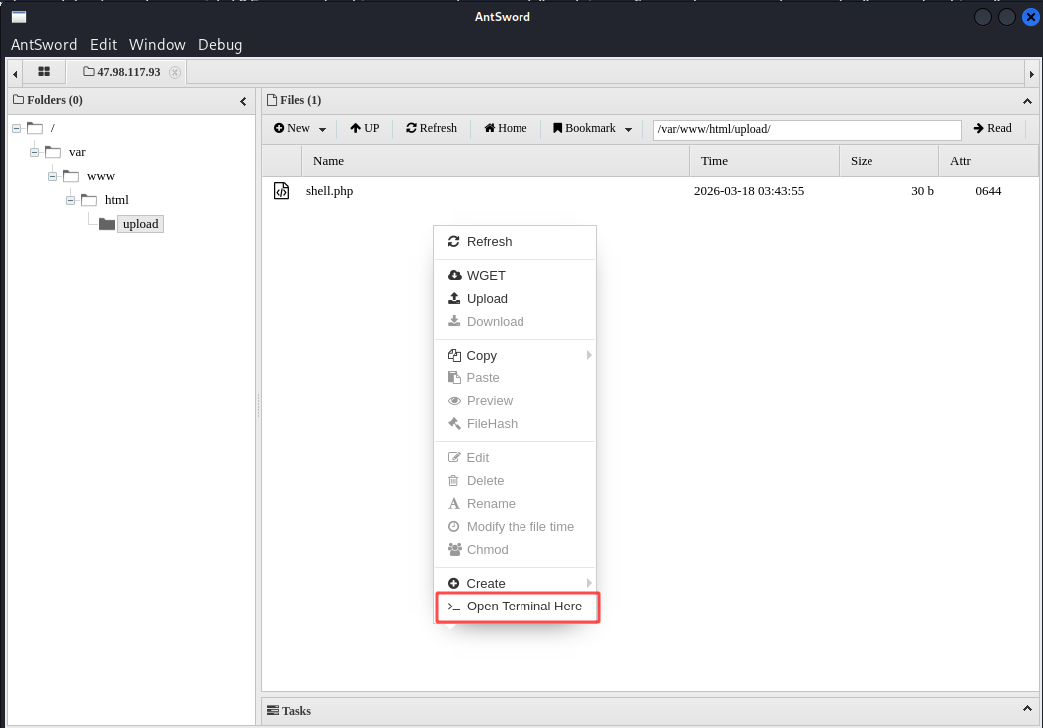Sort files by Size column
1043x728 pixels.
(889, 161)
